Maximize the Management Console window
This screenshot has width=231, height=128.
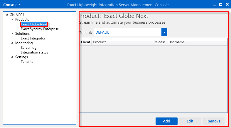220,5
